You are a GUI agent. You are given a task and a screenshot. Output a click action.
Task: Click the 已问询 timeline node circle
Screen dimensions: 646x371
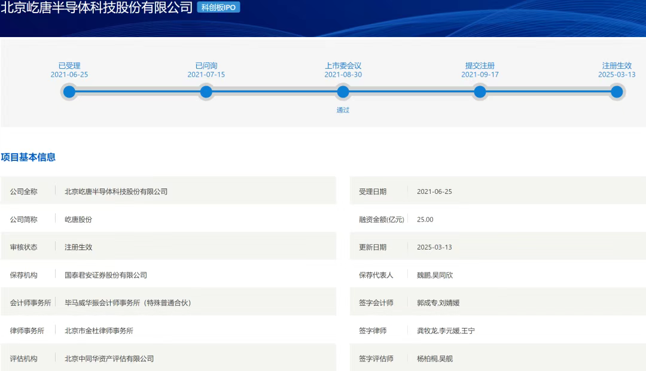click(206, 92)
